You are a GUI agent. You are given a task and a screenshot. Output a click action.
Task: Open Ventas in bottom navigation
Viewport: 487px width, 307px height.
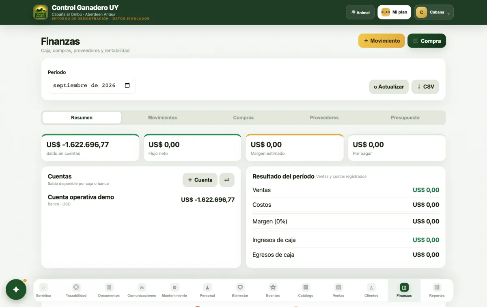338,290
